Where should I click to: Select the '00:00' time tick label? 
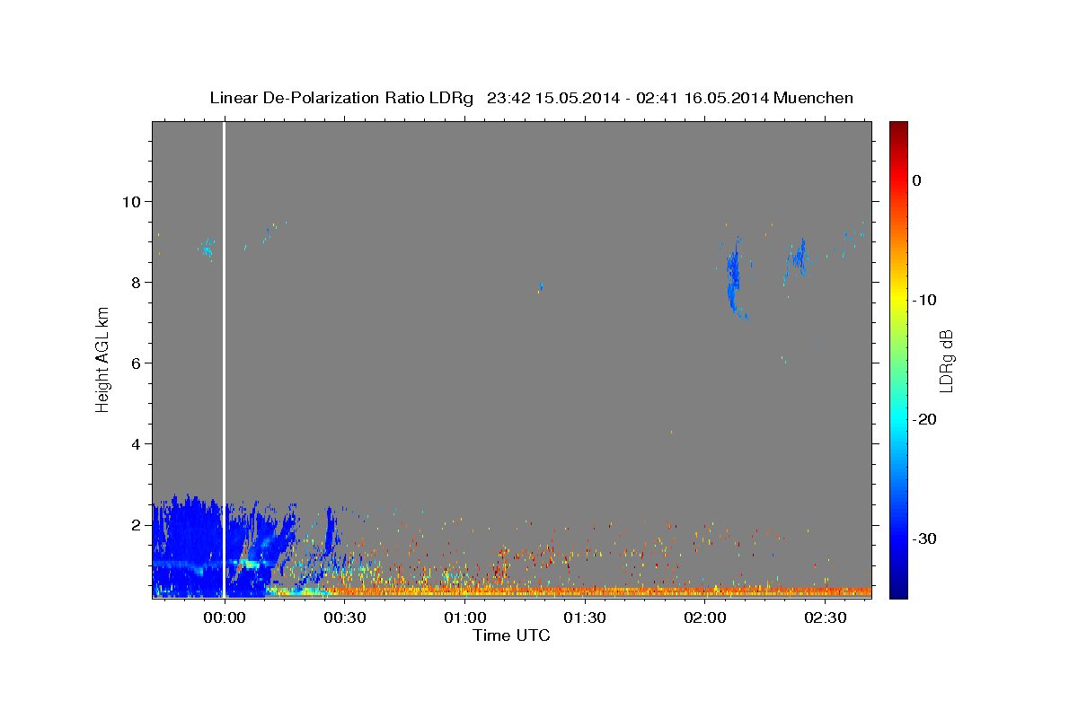coord(224,618)
